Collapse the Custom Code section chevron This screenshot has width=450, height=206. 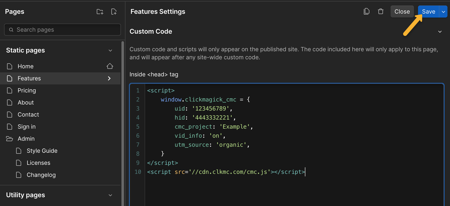[440, 32]
